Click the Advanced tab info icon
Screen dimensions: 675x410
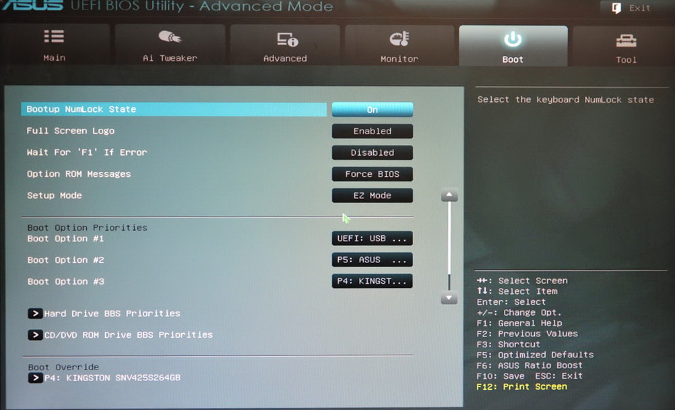tap(287, 39)
